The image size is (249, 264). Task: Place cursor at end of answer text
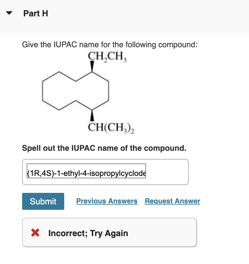tap(145, 172)
